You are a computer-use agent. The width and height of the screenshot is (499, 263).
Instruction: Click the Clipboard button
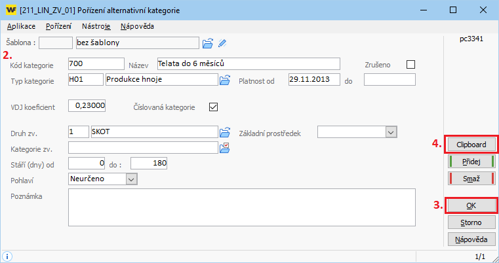pos(471,145)
